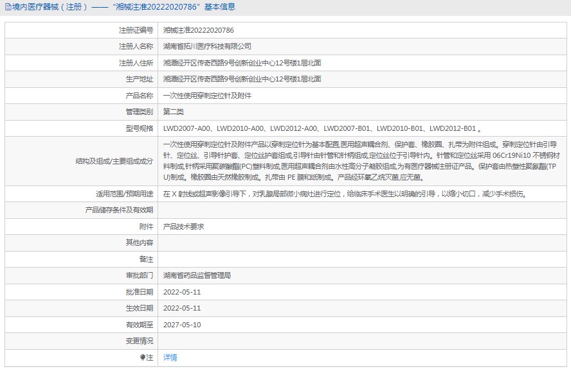Click the page title 境内医疗器械（注册）基本信息

tap(124, 7)
